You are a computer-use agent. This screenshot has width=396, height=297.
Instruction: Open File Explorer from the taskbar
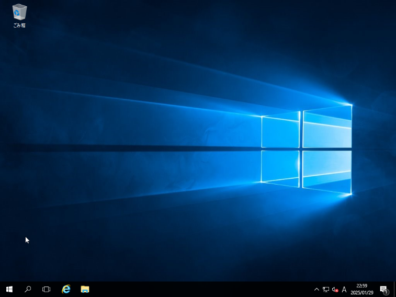pos(85,289)
